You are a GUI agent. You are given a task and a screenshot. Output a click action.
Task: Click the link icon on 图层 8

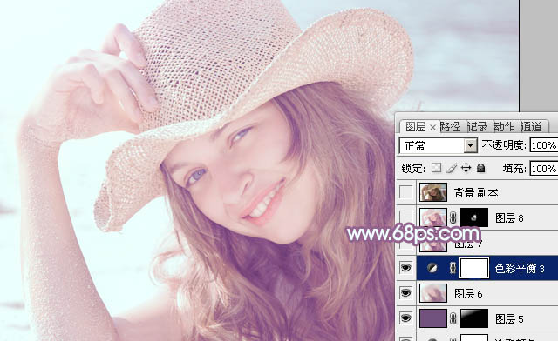(453, 217)
